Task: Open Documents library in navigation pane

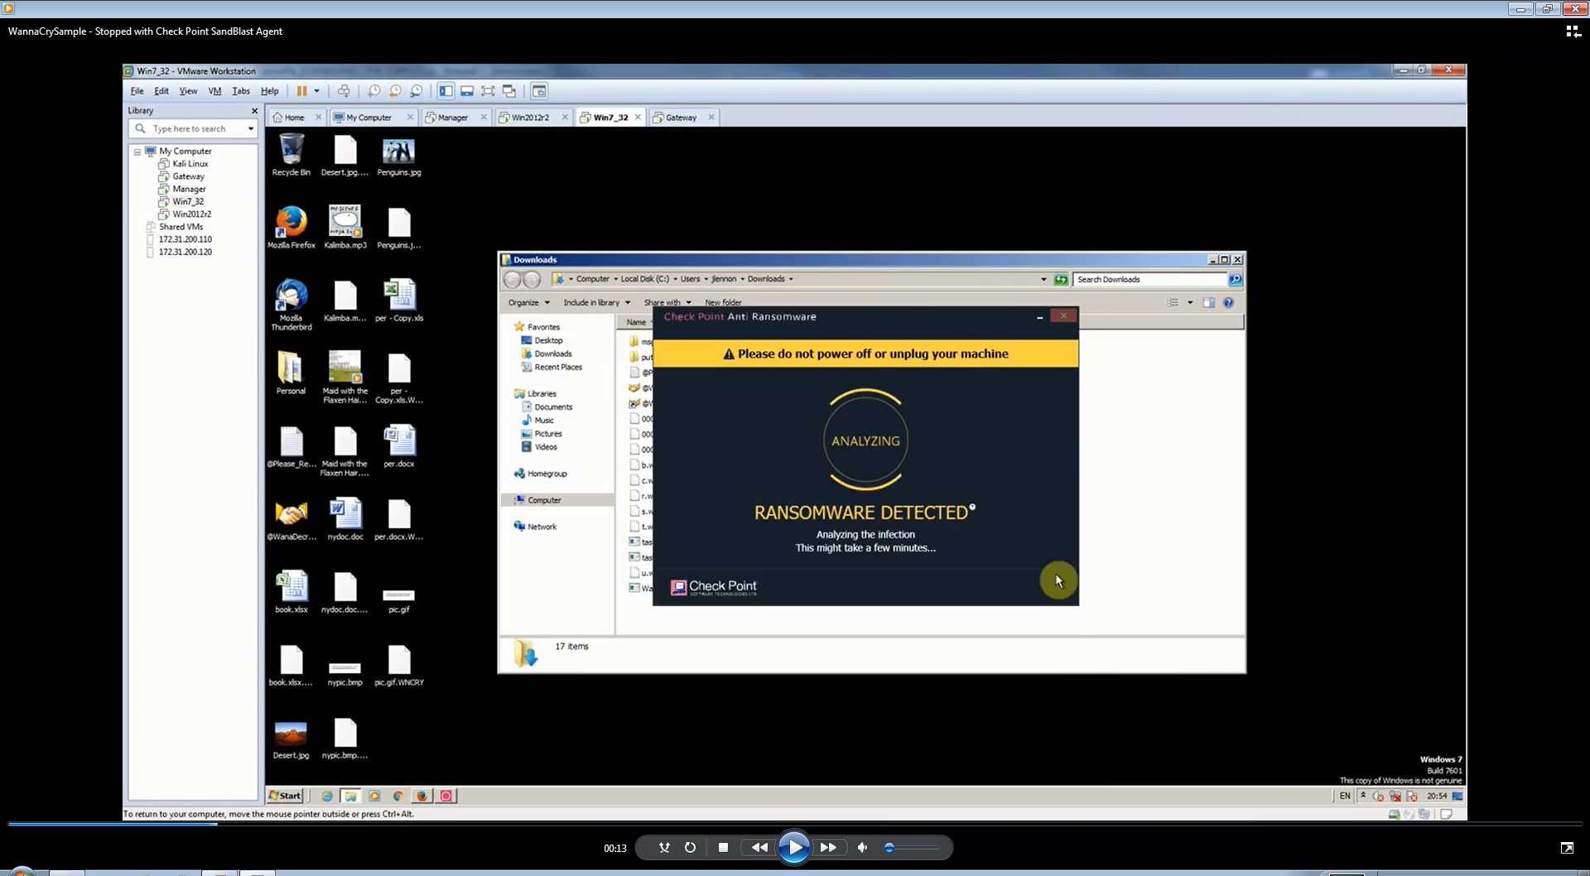Action: pyautogui.click(x=547, y=407)
